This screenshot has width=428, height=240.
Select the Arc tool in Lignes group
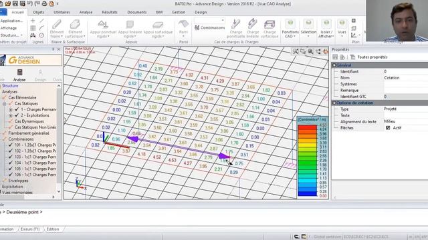pyautogui.click(x=41, y=28)
